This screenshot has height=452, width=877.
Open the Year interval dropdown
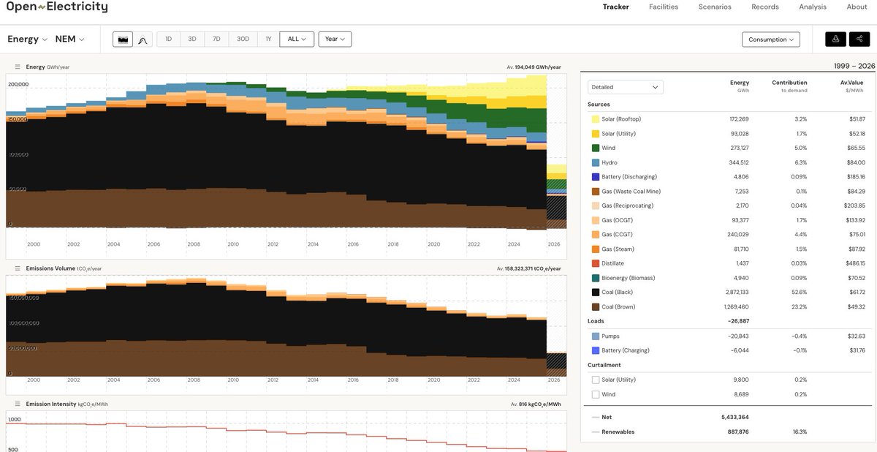(335, 39)
